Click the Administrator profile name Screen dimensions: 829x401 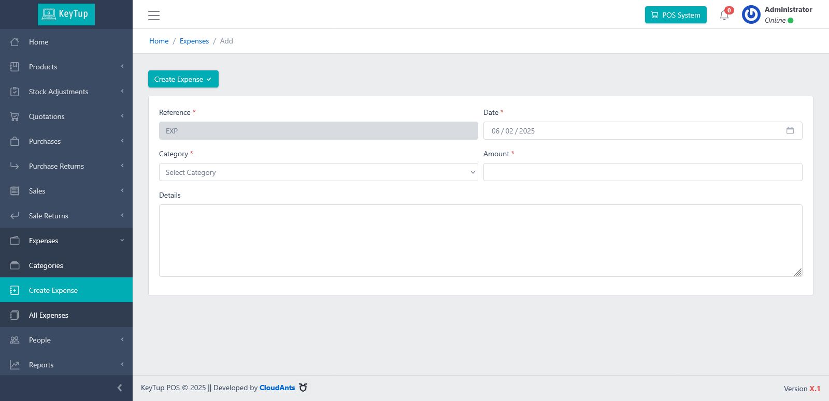coord(789,9)
